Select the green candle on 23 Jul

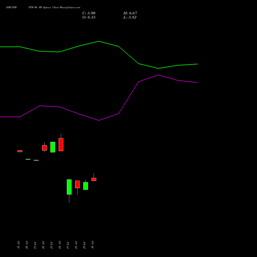[53, 147]
